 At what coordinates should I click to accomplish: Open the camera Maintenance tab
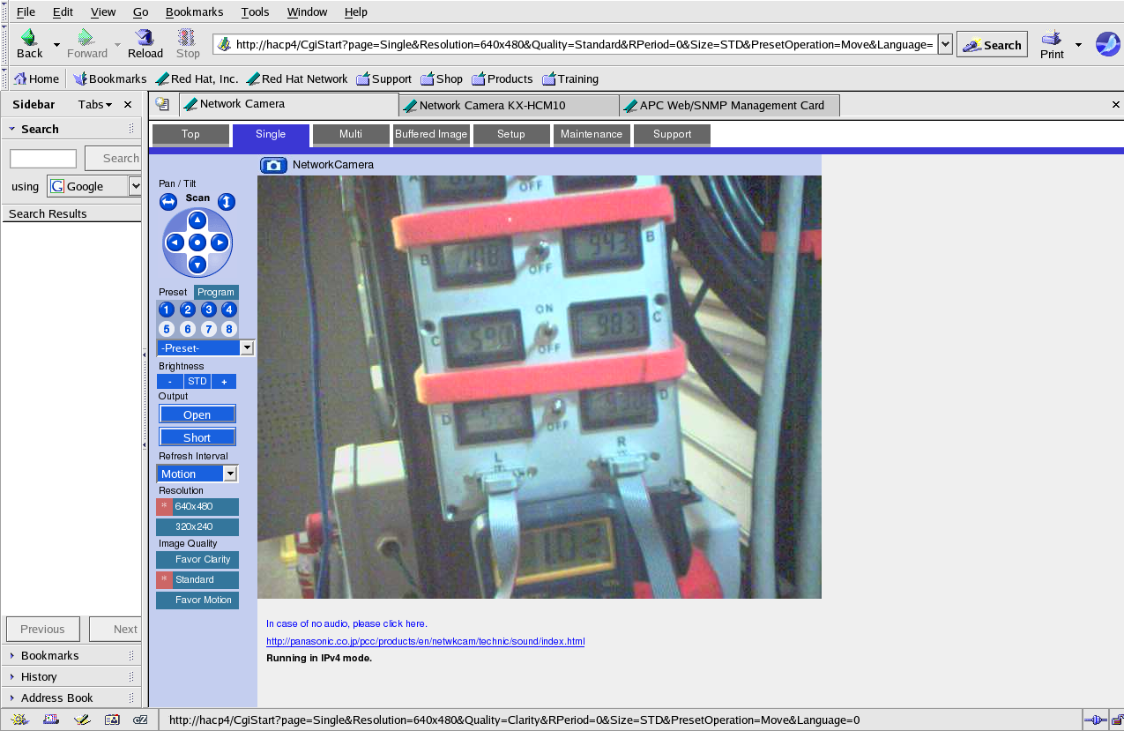click(592, 134)
